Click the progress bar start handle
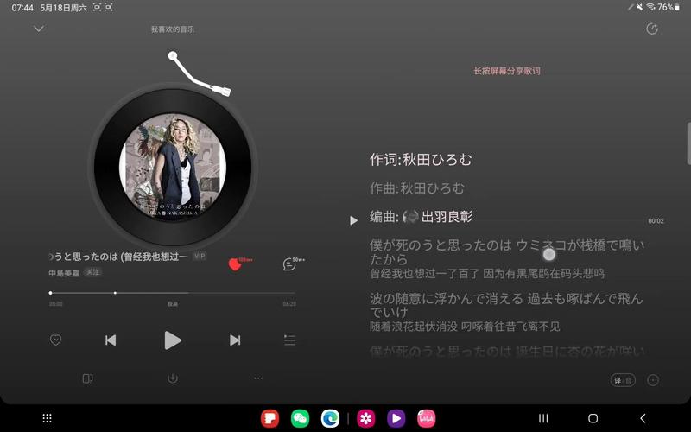This screenshot has width=691, height=432. [51, 293]
